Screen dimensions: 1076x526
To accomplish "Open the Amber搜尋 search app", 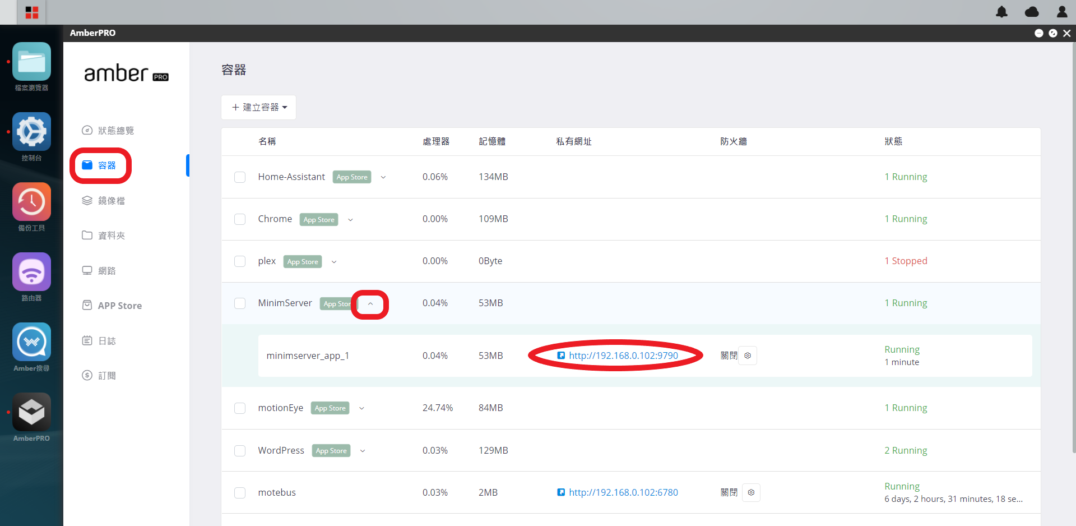I will pyautogui.click(x=31, y=342).
